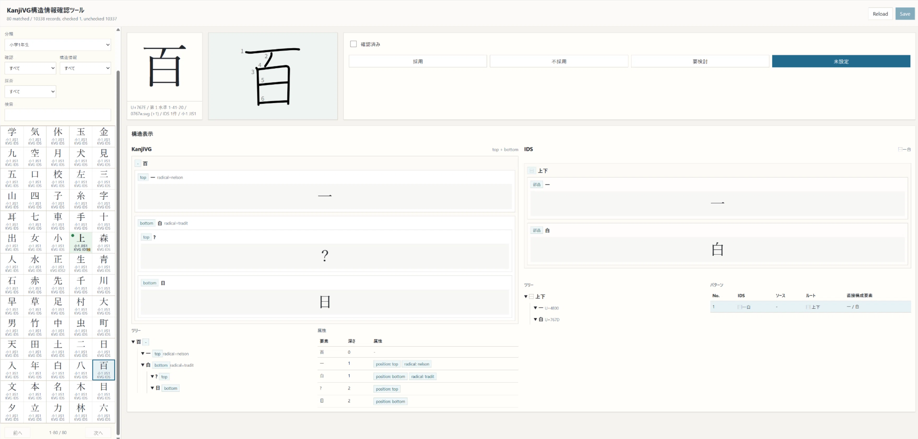The width and height of the screenshot is (918, 439).
Task: Click the Reload button
Action: click(x=880, y=14)
